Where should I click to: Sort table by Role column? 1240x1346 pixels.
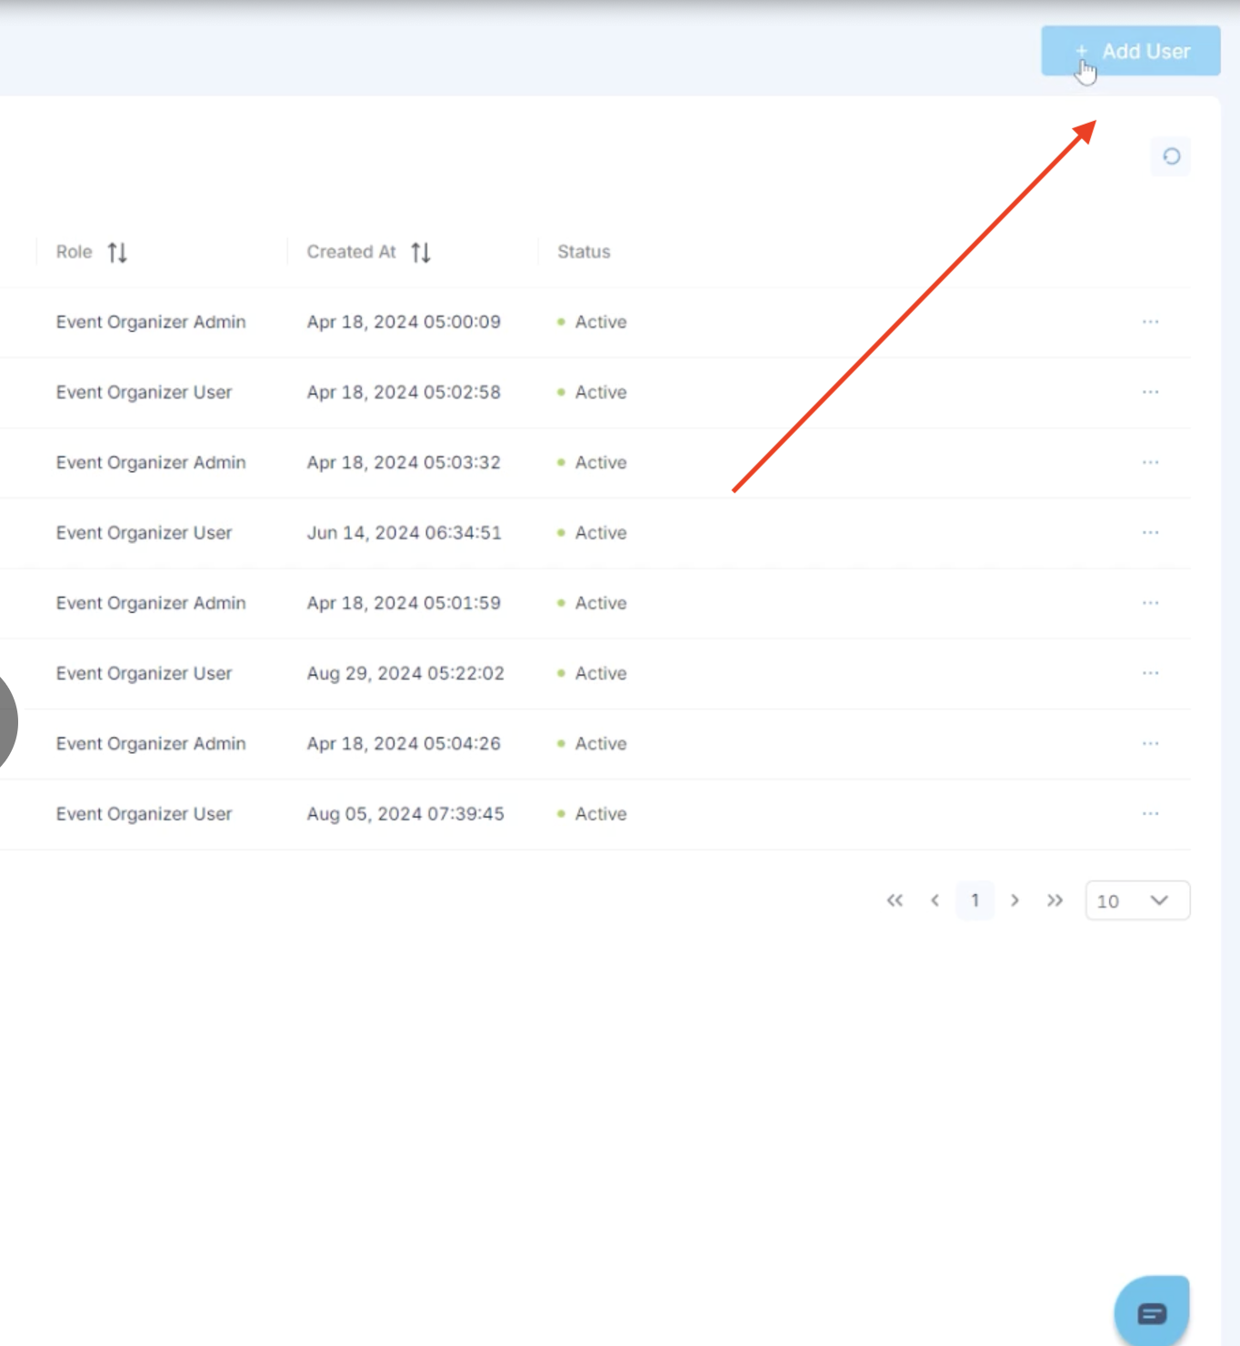tap(117, 252)
